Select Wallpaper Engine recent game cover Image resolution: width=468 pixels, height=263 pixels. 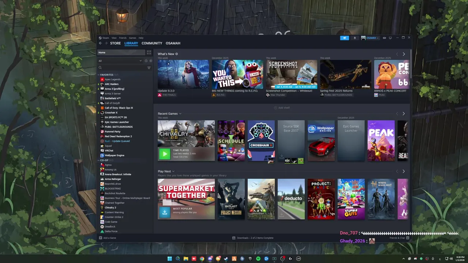pos(321,141)
